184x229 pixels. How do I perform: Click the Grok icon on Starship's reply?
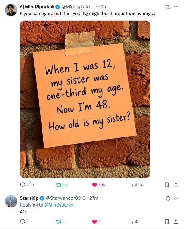[x=168, y=198]
